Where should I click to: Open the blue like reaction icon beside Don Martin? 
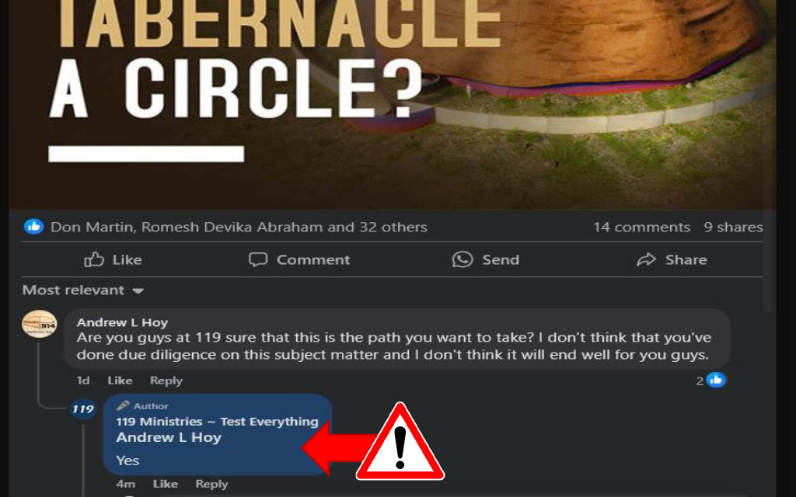click(34, 227)
